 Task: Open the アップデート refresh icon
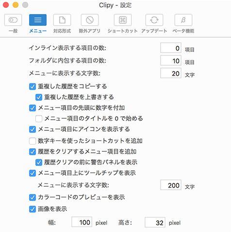pyautogui.click(x=154, y=20)
